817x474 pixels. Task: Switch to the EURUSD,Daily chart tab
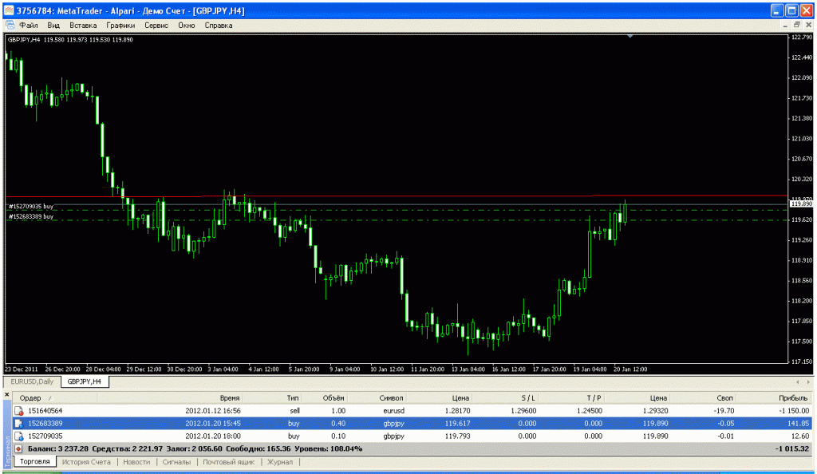pos(32,382)
